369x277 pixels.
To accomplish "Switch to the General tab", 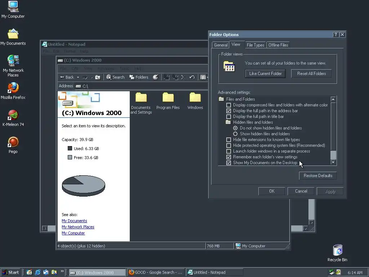I will point(221,45).
